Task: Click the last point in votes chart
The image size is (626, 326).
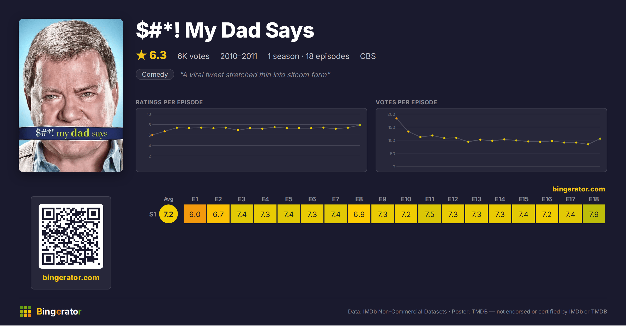Action: [x=600, y=139]
